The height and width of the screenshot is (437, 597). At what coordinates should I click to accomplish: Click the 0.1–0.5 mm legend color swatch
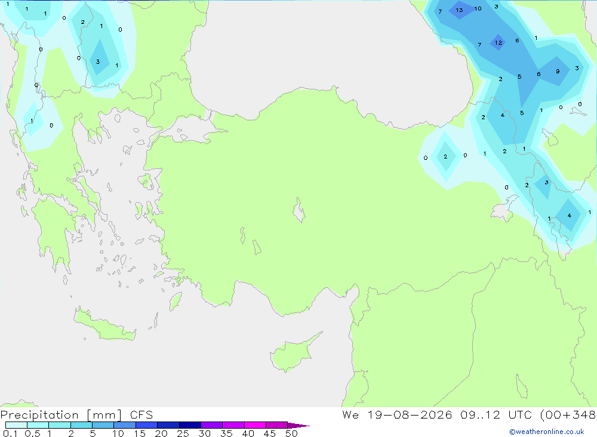[x=16, y=425]
